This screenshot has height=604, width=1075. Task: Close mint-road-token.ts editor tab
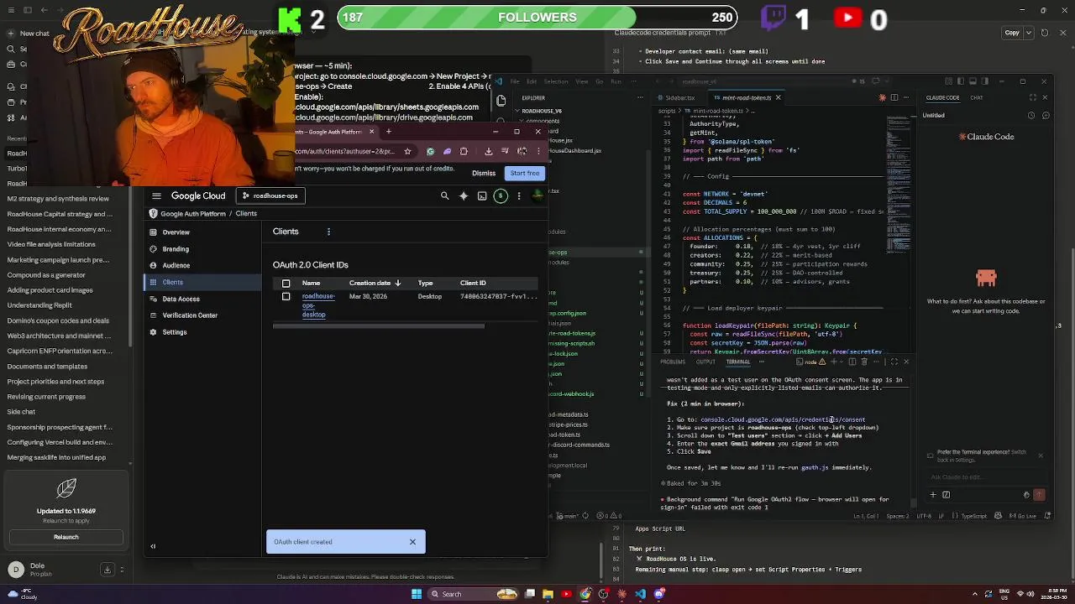[778, 97]
